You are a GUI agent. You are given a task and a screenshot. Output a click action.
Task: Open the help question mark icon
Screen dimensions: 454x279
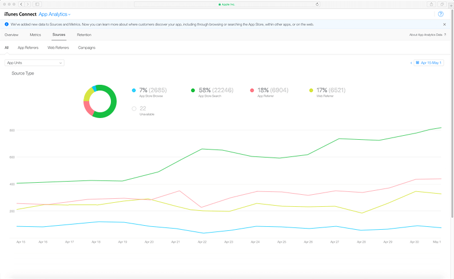441,14
